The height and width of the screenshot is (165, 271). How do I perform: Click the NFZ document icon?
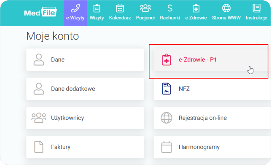pyautogui.click(x=166, y=89)
